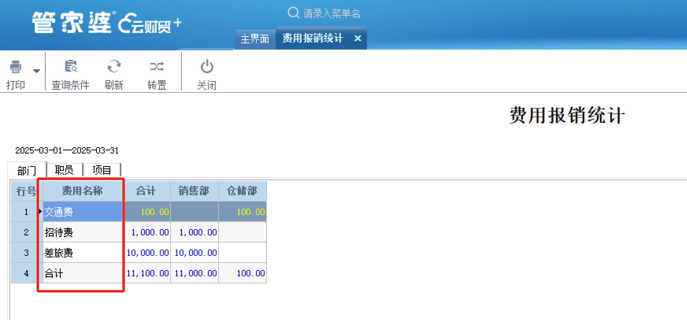Click the 销售部 column header

(194, 191)
